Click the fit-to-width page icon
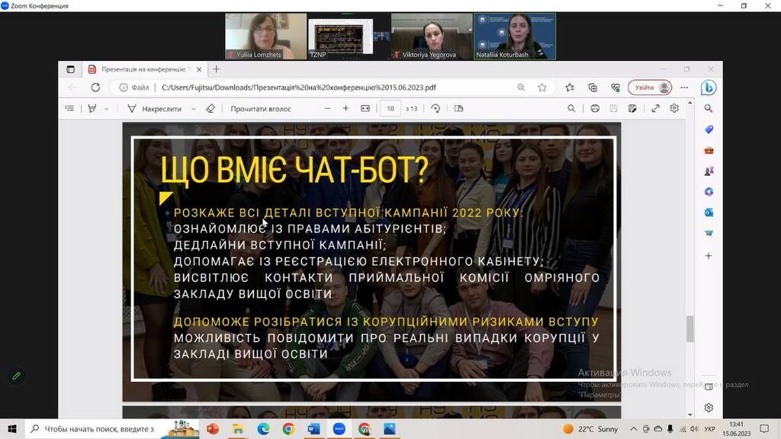 click(365, 109)
